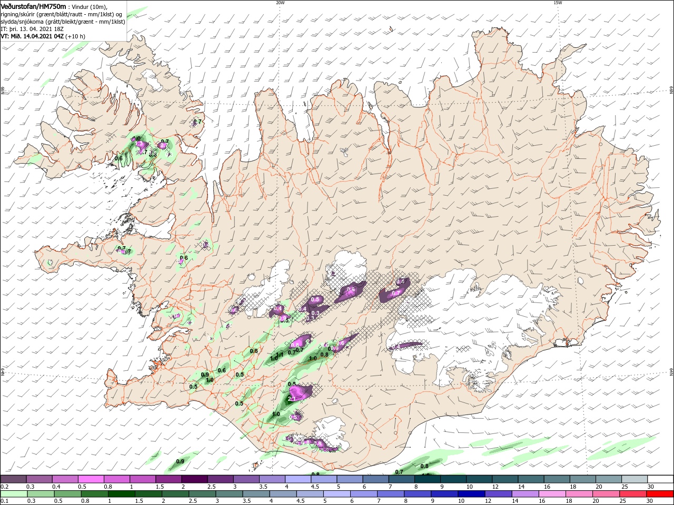Click the '0.2' label in the upper legend
The image size is (674, 505).
pos(5,487)
